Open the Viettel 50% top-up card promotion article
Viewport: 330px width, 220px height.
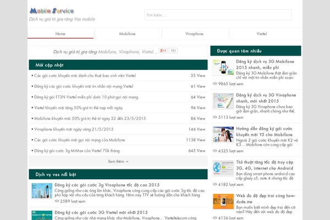tap(78, 108)
